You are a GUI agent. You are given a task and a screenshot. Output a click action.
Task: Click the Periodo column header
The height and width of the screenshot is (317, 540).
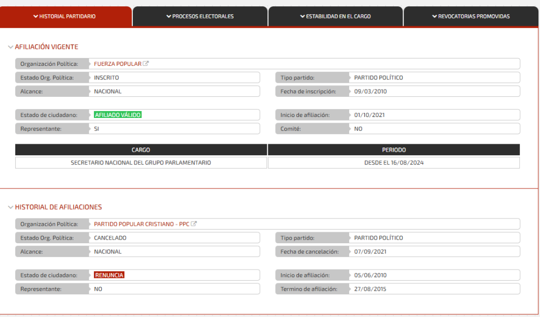tap(393, 150)
